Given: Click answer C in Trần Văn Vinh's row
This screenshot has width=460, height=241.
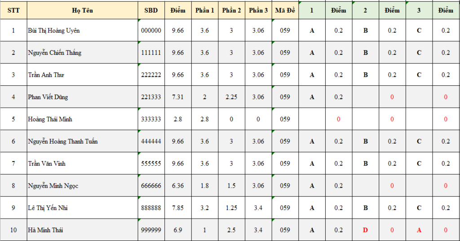Looking at the screenshot, I should coord(419,164).
